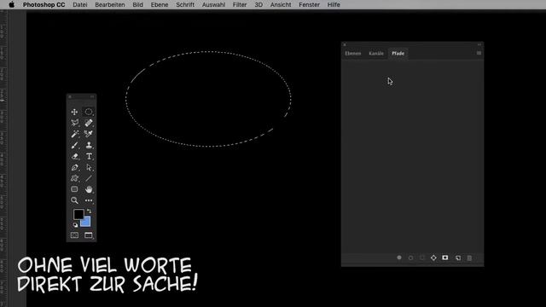This screenshot has width=546, height=307.
Task: Fill path with foreground color in Pfade panel
Action: click(399, 258)
